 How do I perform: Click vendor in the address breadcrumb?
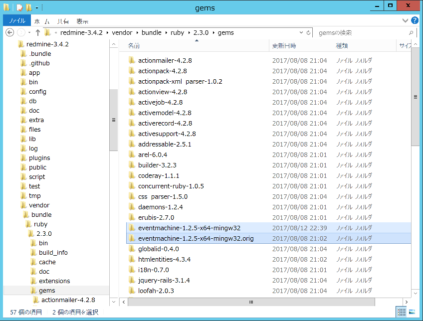tap(122, 32)
